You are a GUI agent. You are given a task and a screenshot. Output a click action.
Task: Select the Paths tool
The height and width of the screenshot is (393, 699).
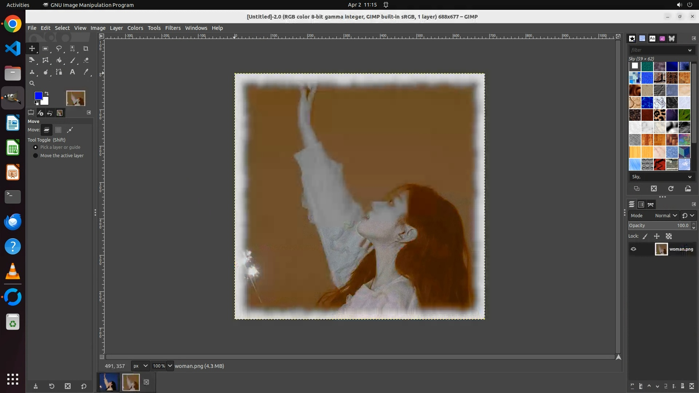[59, 72]
